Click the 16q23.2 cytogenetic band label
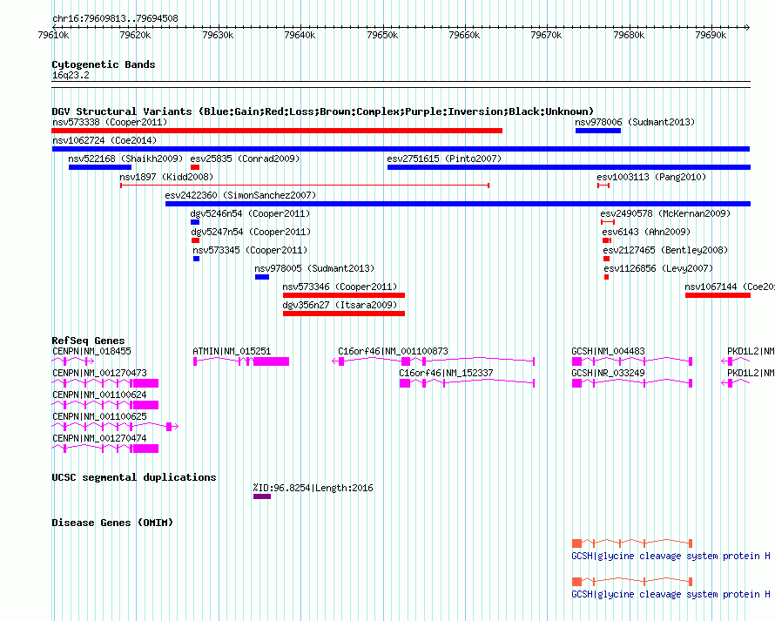 71,75
